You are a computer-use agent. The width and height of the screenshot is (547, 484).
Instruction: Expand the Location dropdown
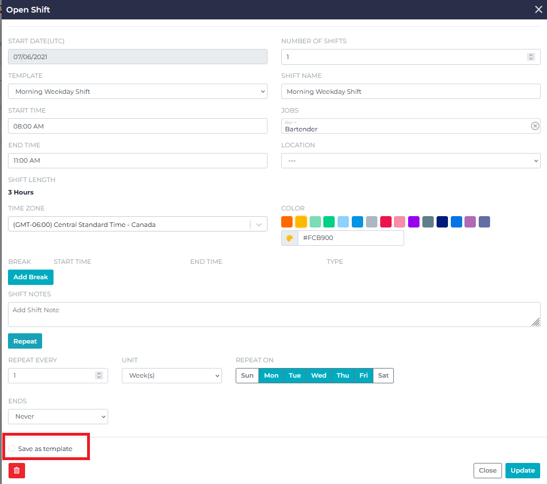point(410,161)
